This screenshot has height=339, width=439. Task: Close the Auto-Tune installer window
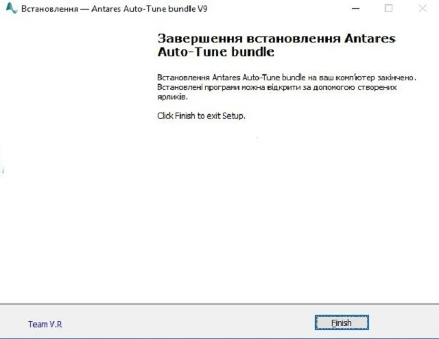coord(423,8)
